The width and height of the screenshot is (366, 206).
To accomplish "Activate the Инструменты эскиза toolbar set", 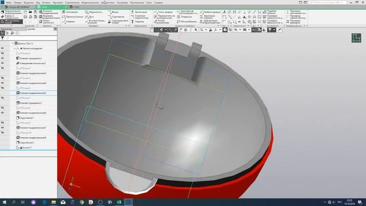I will pos(11,22).
